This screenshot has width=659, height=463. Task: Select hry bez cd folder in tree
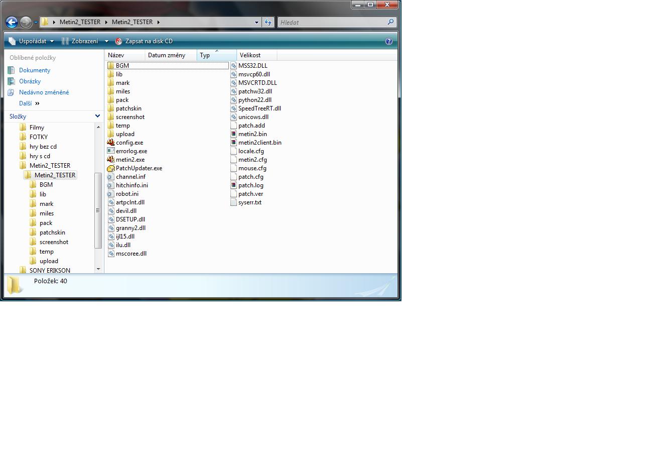(43, 147)
